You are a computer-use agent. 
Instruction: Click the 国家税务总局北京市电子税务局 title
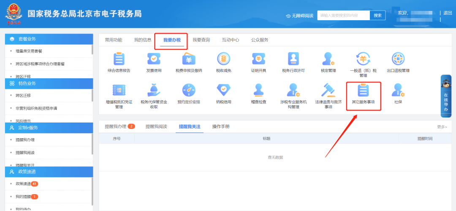click(x=84, y=13)
